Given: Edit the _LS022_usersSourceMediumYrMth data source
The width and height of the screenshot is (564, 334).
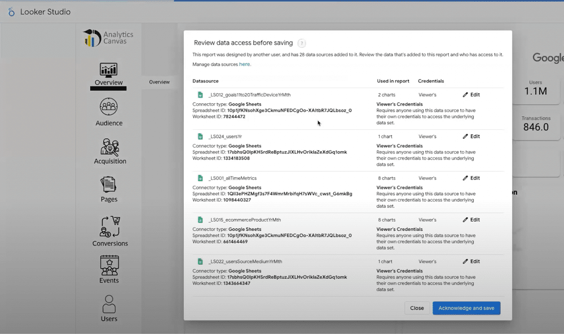Looking at the screenshot, I should click(x=471, y=262).
